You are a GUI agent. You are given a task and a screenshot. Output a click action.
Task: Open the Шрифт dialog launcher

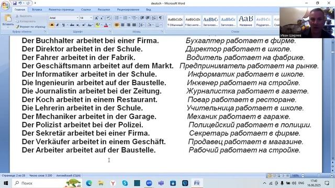(110, 31)
